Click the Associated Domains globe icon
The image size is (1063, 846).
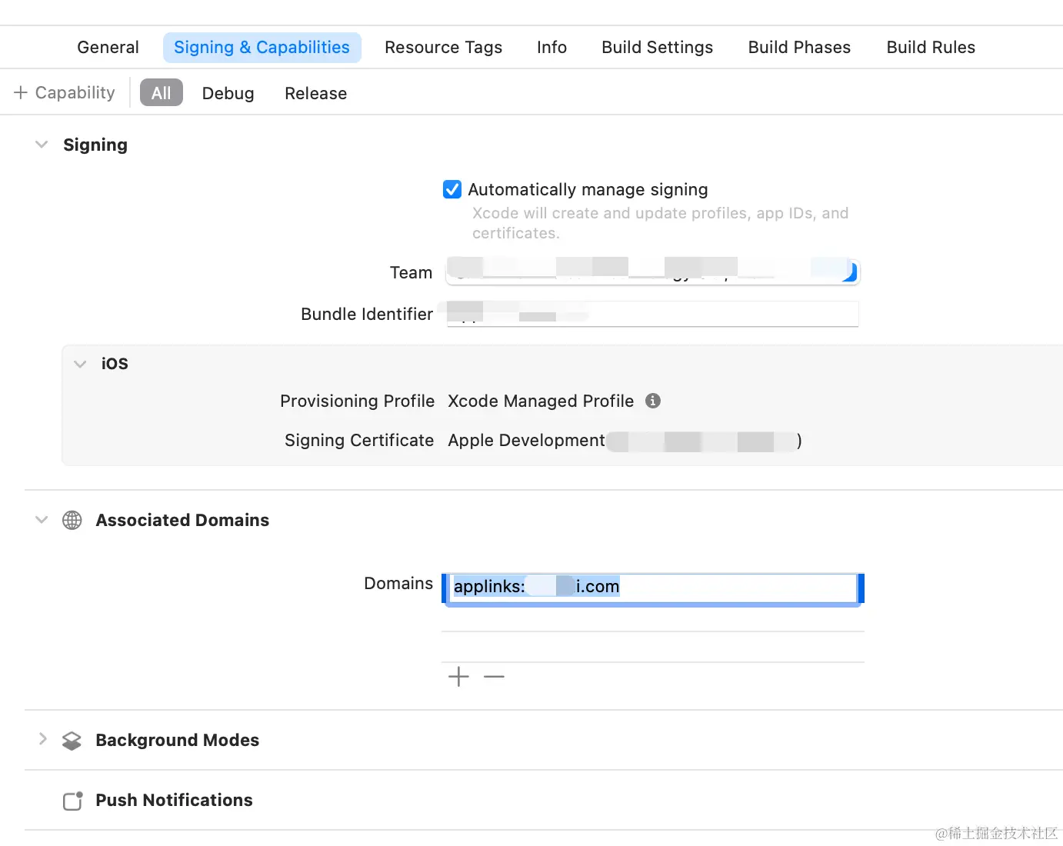click(72, 521)
